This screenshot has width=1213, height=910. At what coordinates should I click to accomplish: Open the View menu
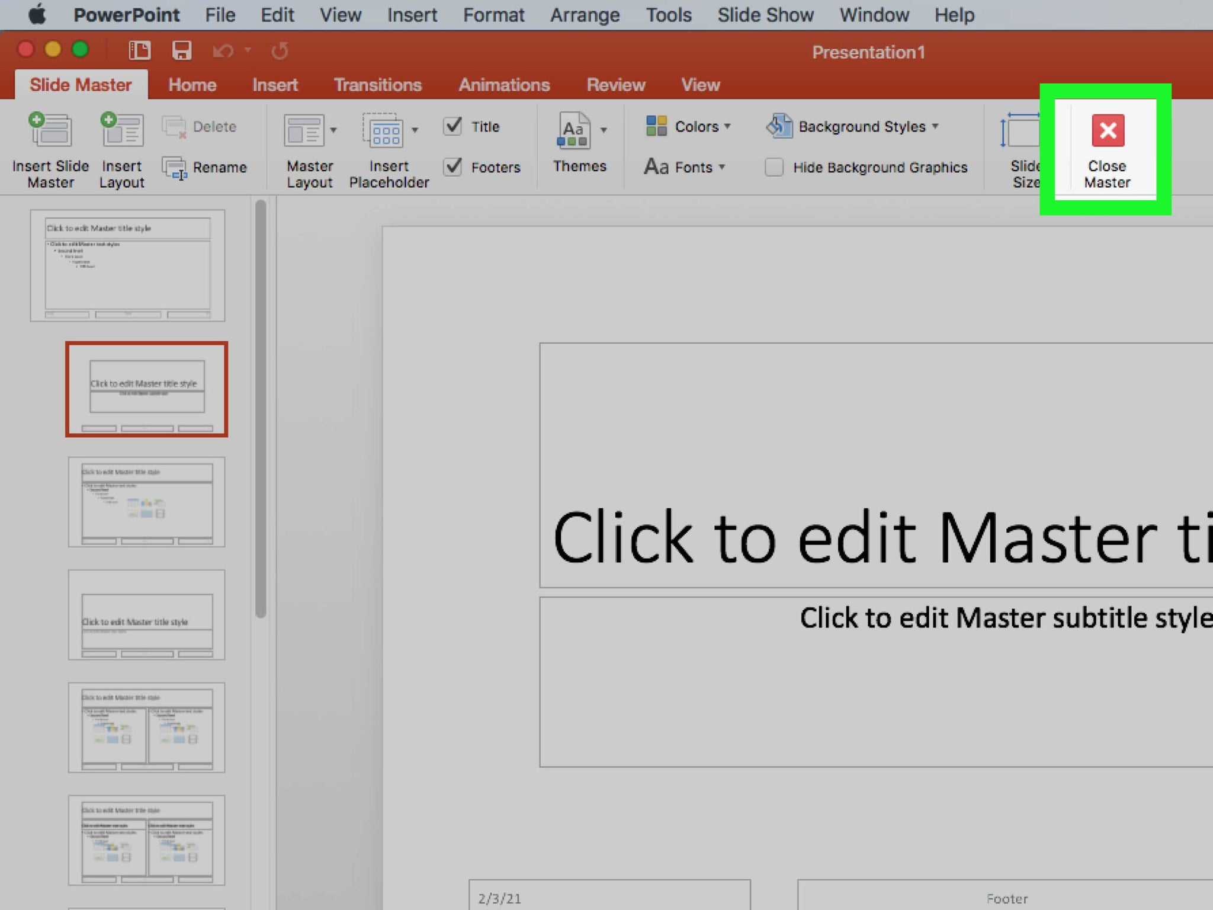339,14
